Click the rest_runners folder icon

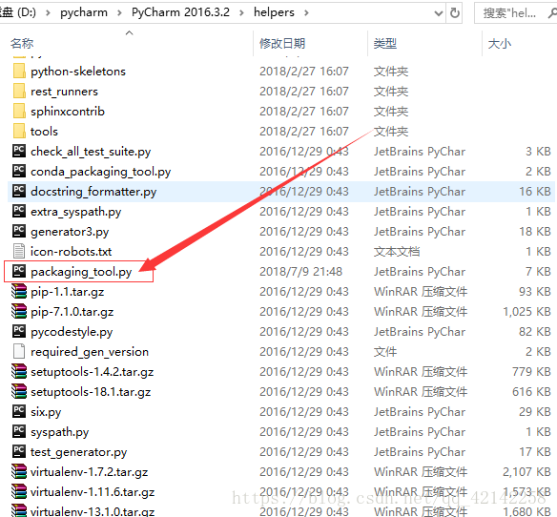pyautogui.click(x=19, y=91)
